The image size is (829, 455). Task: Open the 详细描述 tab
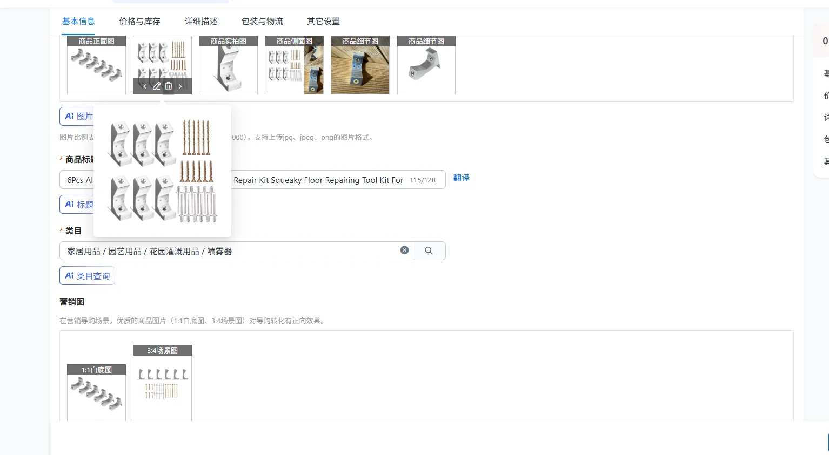click(201, 21)
